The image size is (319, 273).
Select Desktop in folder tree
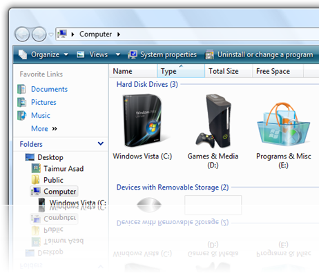click(x=50, y=157)
